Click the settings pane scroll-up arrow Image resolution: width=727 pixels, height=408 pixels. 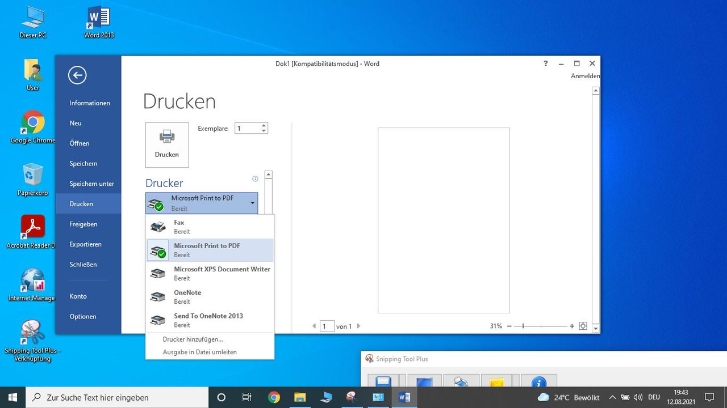point(269,175)
